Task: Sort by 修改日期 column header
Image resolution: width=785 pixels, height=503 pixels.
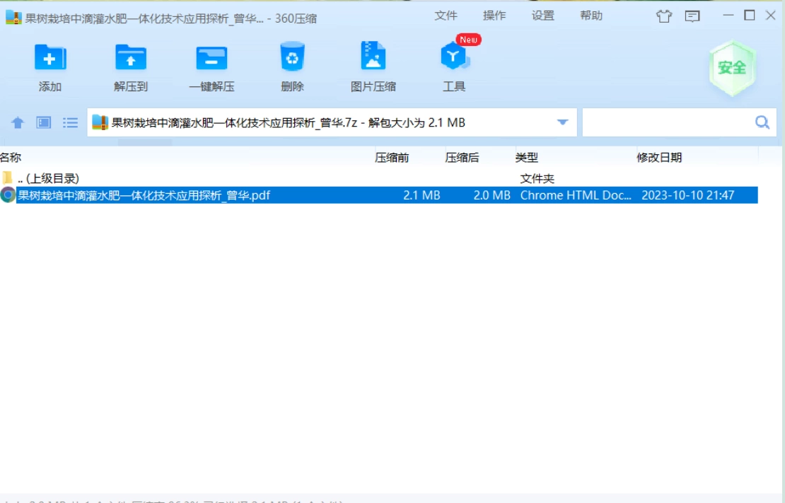Action: click(x=659, y=158)
